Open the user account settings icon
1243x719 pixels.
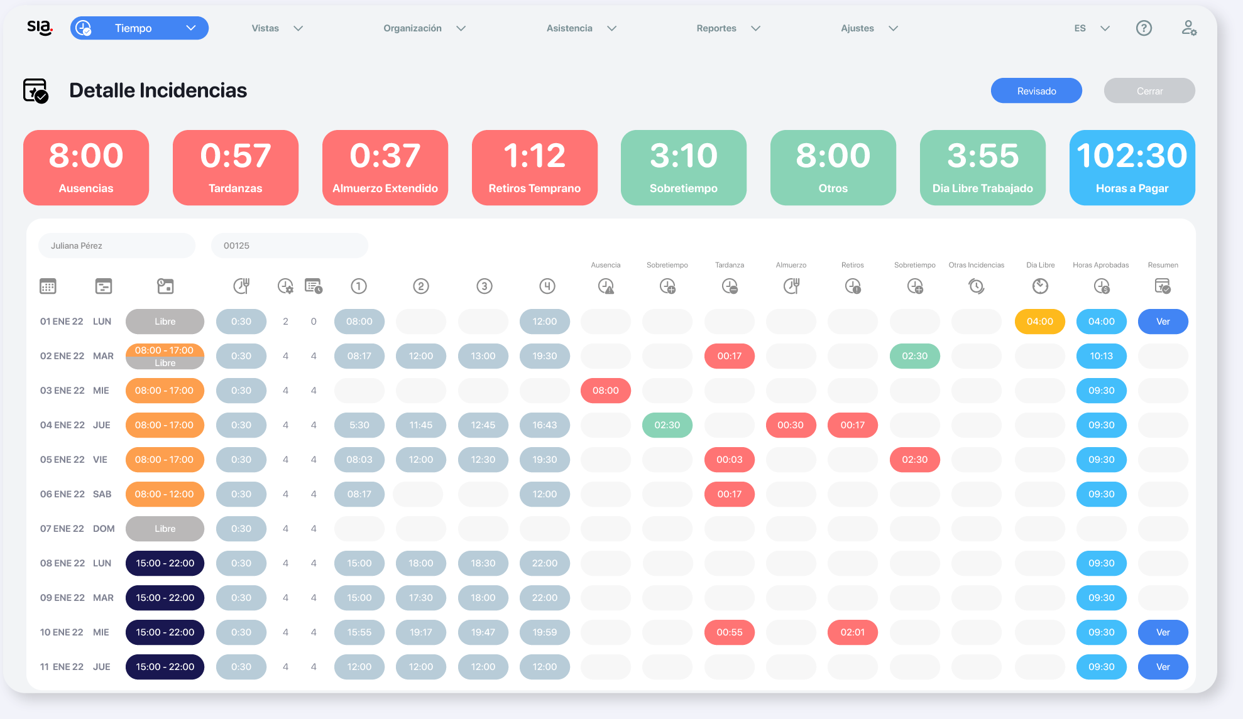1188,28
